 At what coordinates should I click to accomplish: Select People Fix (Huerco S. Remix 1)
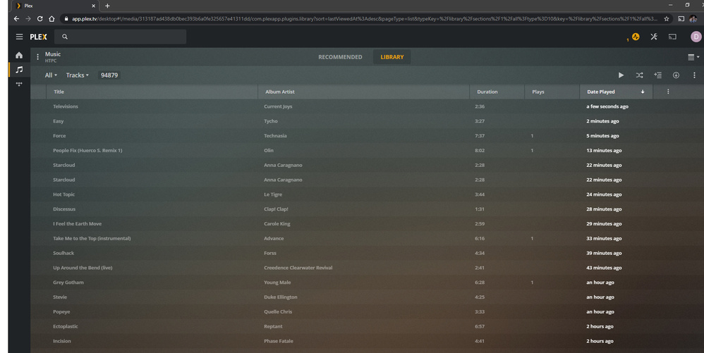pyautogui.click(x=87, y=150)
